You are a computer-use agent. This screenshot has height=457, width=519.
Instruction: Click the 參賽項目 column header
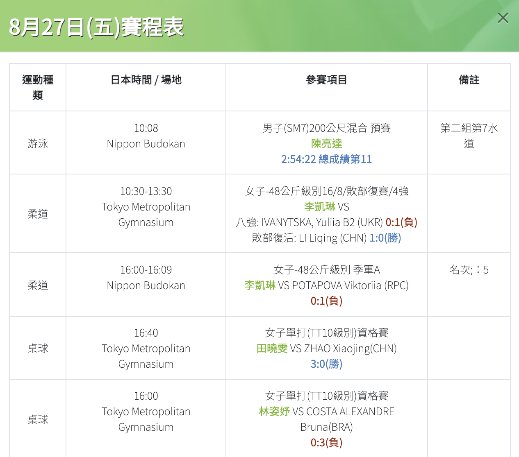pos(326,80)
